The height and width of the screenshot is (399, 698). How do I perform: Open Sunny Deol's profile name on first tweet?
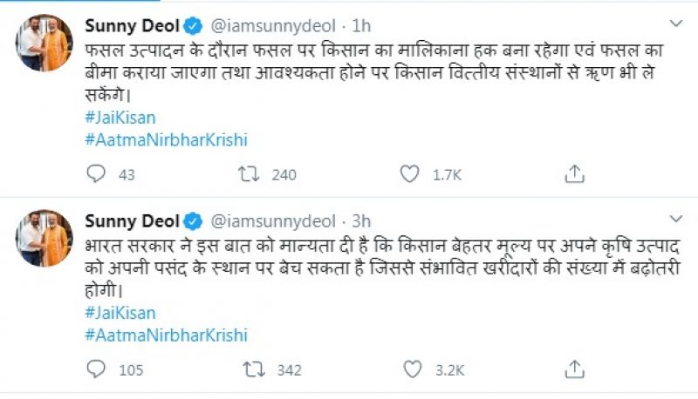(131, 25)
